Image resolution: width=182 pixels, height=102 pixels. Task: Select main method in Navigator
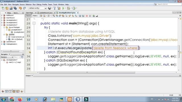[15, 62]
